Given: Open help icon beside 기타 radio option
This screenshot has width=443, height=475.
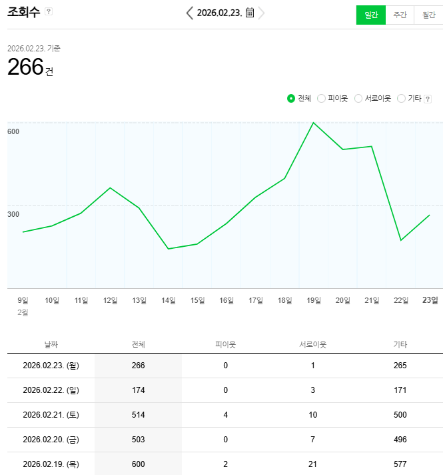Looking at the screenshot, I should (x=428, y=99).
